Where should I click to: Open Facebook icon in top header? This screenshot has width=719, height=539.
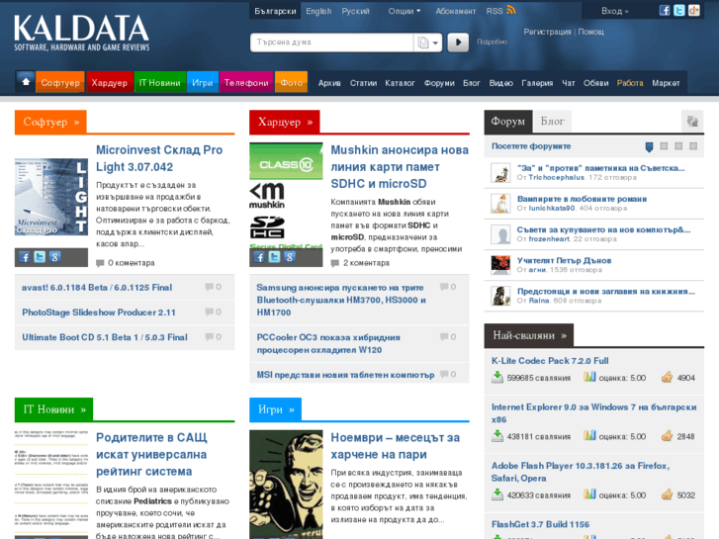[x=665, y=10]
